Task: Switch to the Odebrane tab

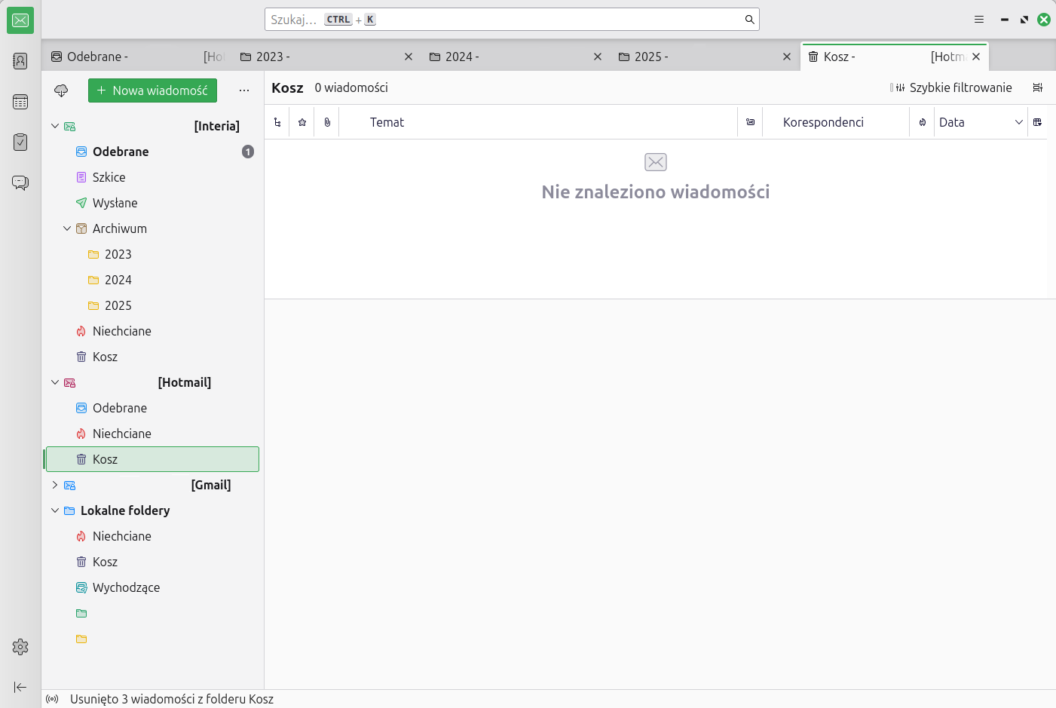Action: [x=137, y=57]
